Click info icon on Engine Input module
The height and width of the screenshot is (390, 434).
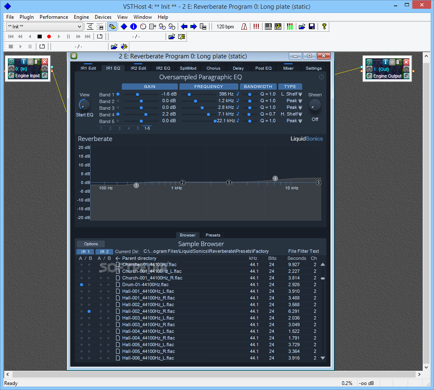coord(23,62)
